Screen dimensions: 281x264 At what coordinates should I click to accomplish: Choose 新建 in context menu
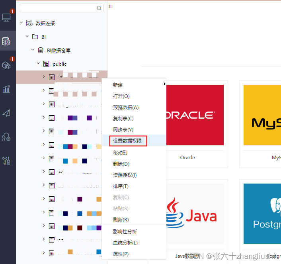click(x=134, y=85)
